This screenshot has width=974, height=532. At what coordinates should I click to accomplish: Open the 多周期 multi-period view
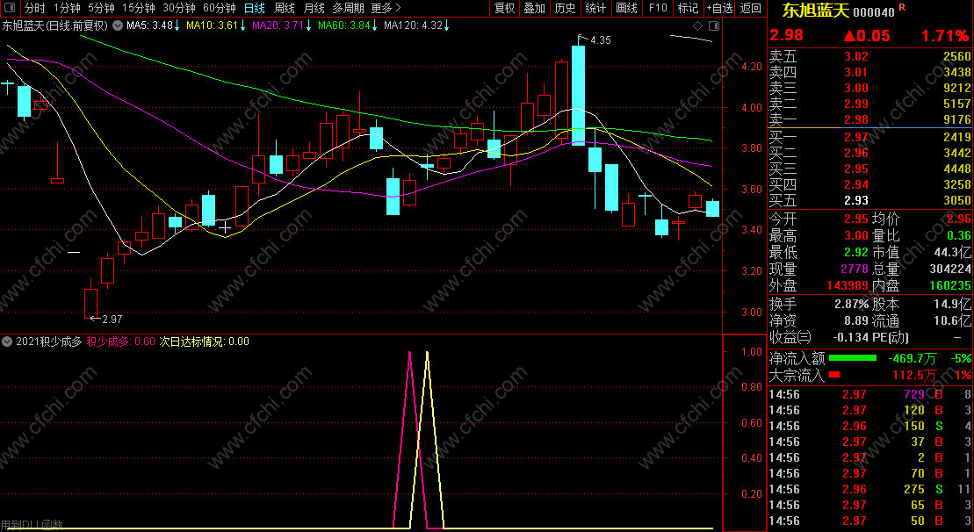(x=348, y=8)
